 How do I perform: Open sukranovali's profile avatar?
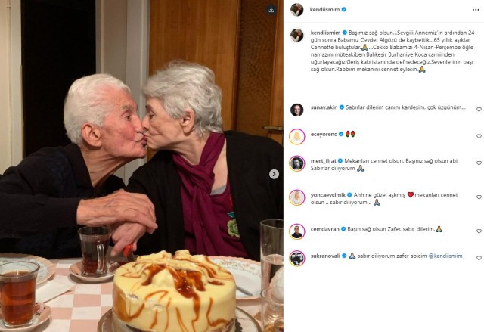[297, 259]
